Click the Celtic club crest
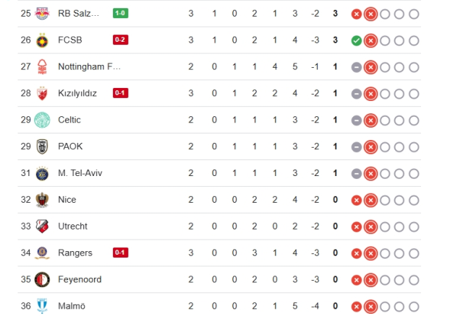Image resolution: width=463 pixels, height=316 pixels. tap(43, 120)
